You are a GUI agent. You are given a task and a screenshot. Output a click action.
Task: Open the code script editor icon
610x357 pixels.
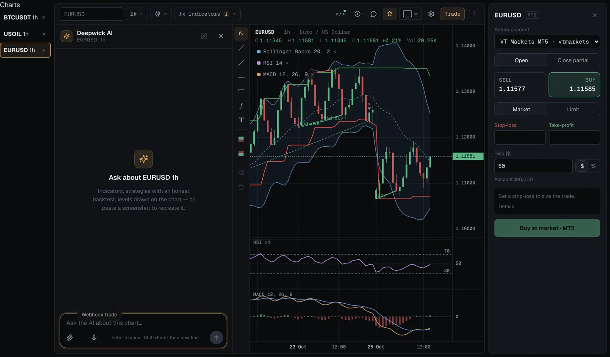pyautogui.click(x=341, y=14)
